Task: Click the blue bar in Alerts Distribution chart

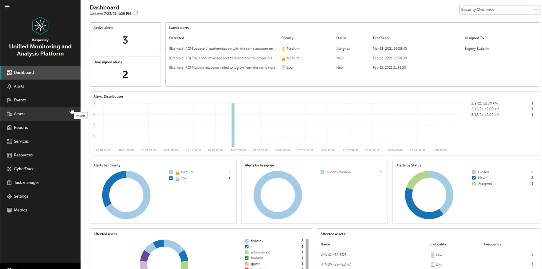Action: pos(233,125)
